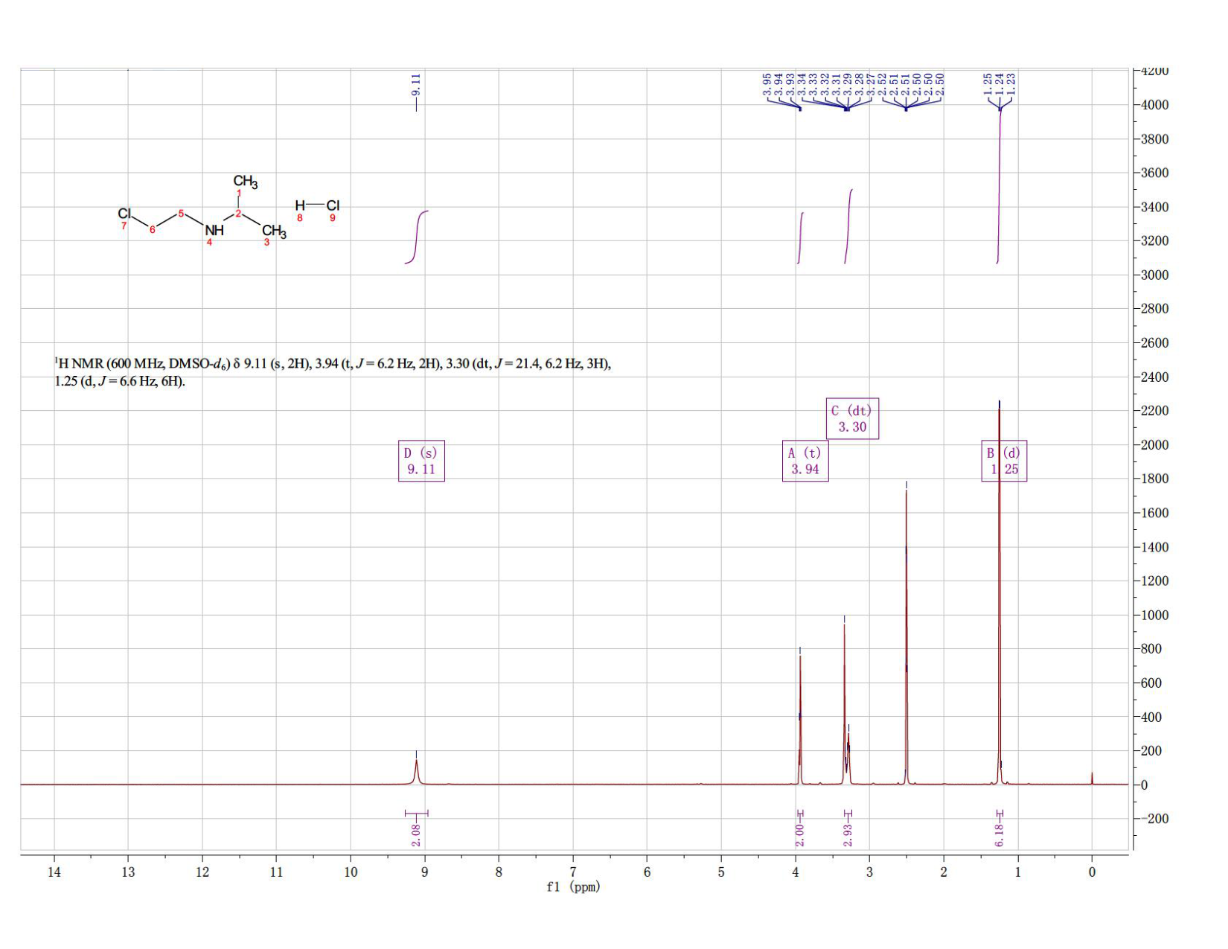Select the multiplet box B (d) 1.25
Image resolution: width=1228 pixels, height=949 pixels.
click(1004, 461)
